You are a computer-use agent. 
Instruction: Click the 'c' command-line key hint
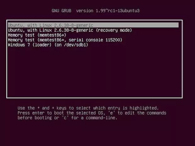tap(65, 118)
